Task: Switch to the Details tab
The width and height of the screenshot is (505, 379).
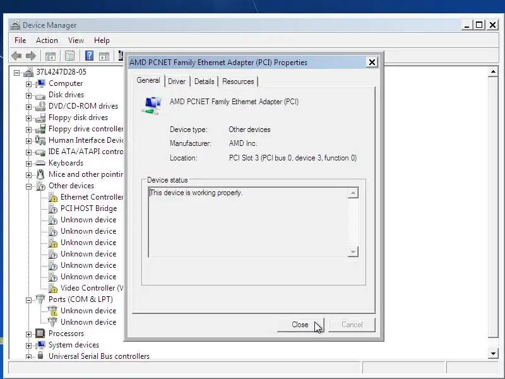Action: tap(204, 81)
